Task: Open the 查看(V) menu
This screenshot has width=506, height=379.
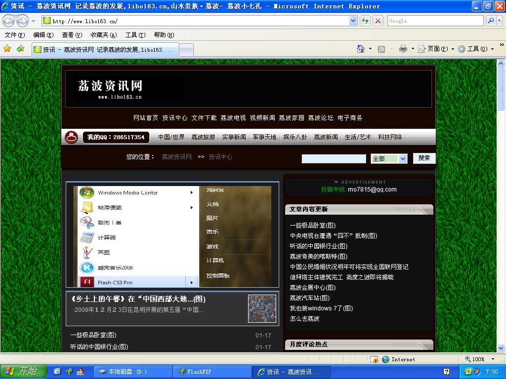Action: (x=72, y=35)
